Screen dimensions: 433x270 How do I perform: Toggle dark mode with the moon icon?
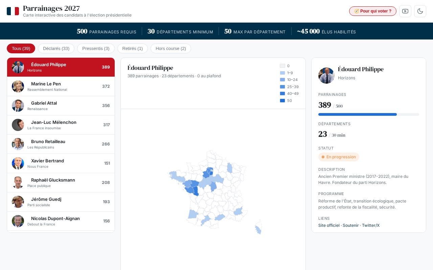point(420,11)
